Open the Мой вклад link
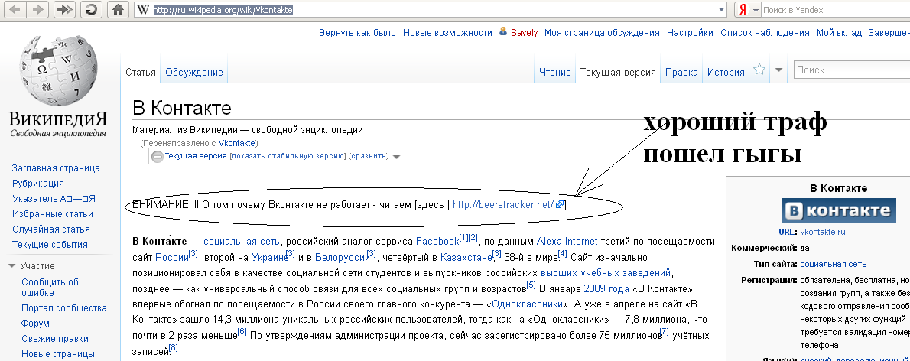The height and width of the screenshot is (361, 910). [839, 33]
